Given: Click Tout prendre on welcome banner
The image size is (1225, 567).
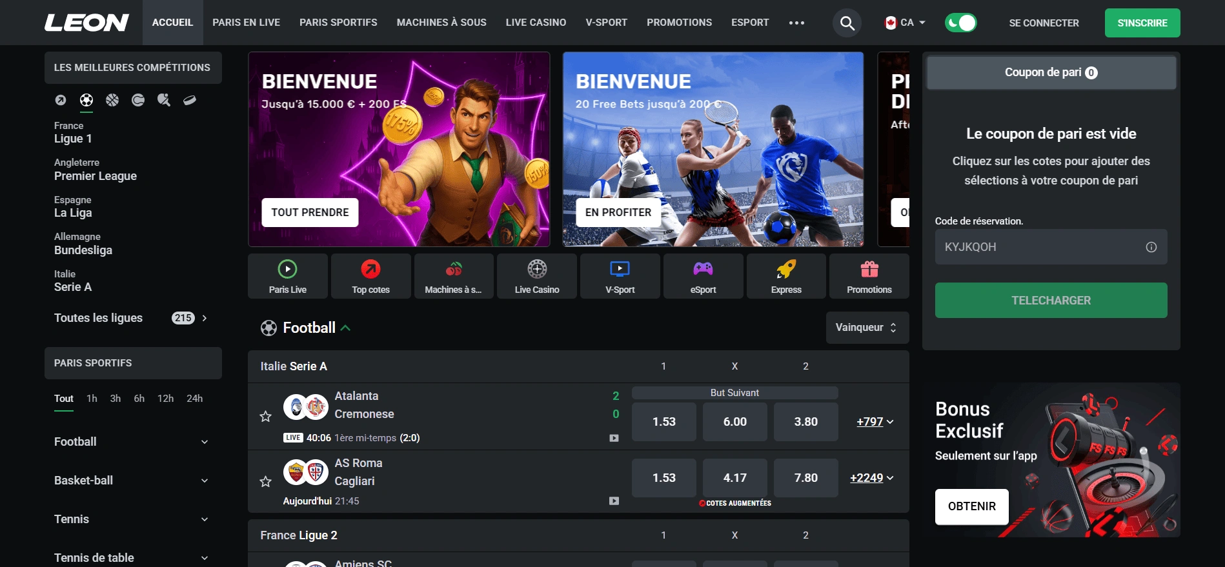Looking at the screenshot, I should (310, 213).
